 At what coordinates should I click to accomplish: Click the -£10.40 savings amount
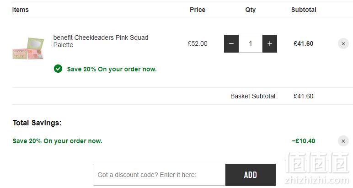pos(304,141)
